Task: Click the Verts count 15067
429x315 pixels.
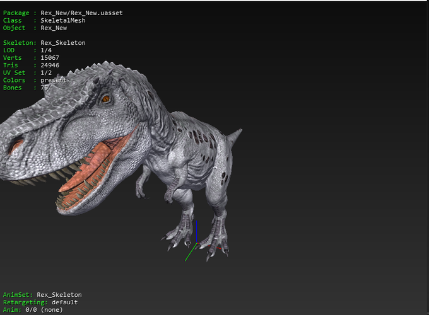Action: coord(50,58)
